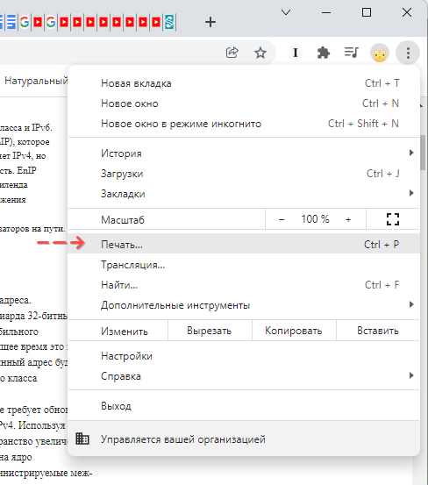Open a new tab with plus button

[210, 22]
